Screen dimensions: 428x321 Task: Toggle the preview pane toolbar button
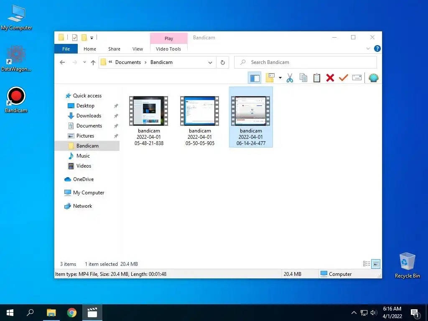tap(255, 78)
